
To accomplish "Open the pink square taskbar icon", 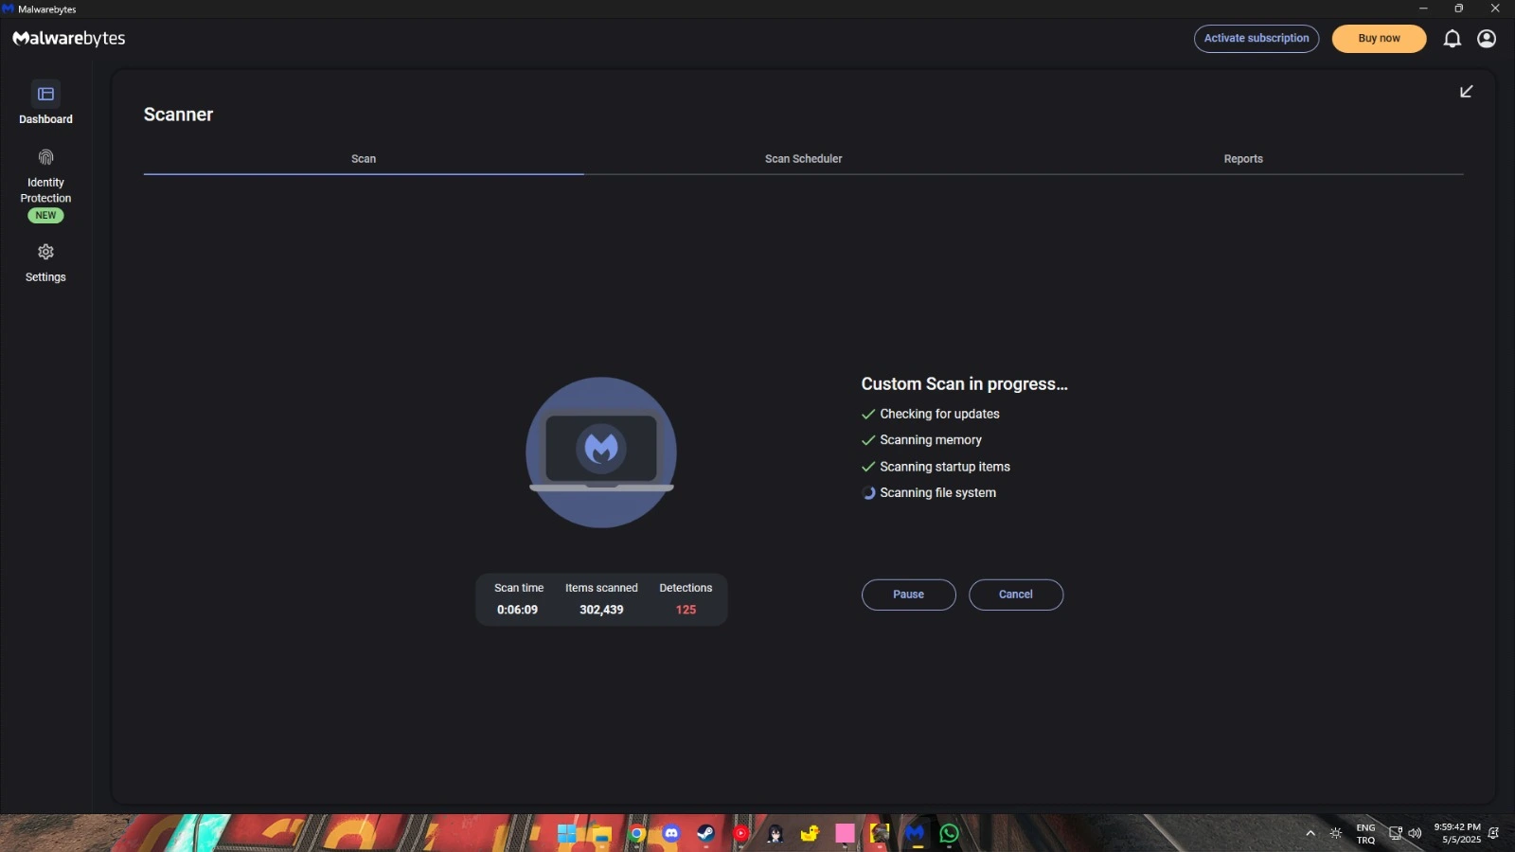I will tap(845, 834).
